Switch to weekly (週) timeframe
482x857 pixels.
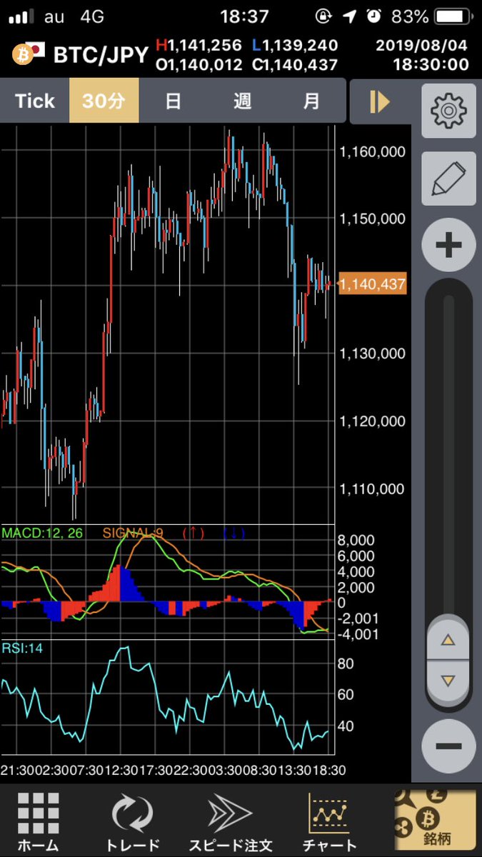coord(242,101)
